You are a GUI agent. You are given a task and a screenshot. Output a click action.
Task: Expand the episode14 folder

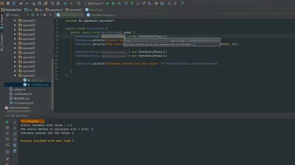[15, 21]
